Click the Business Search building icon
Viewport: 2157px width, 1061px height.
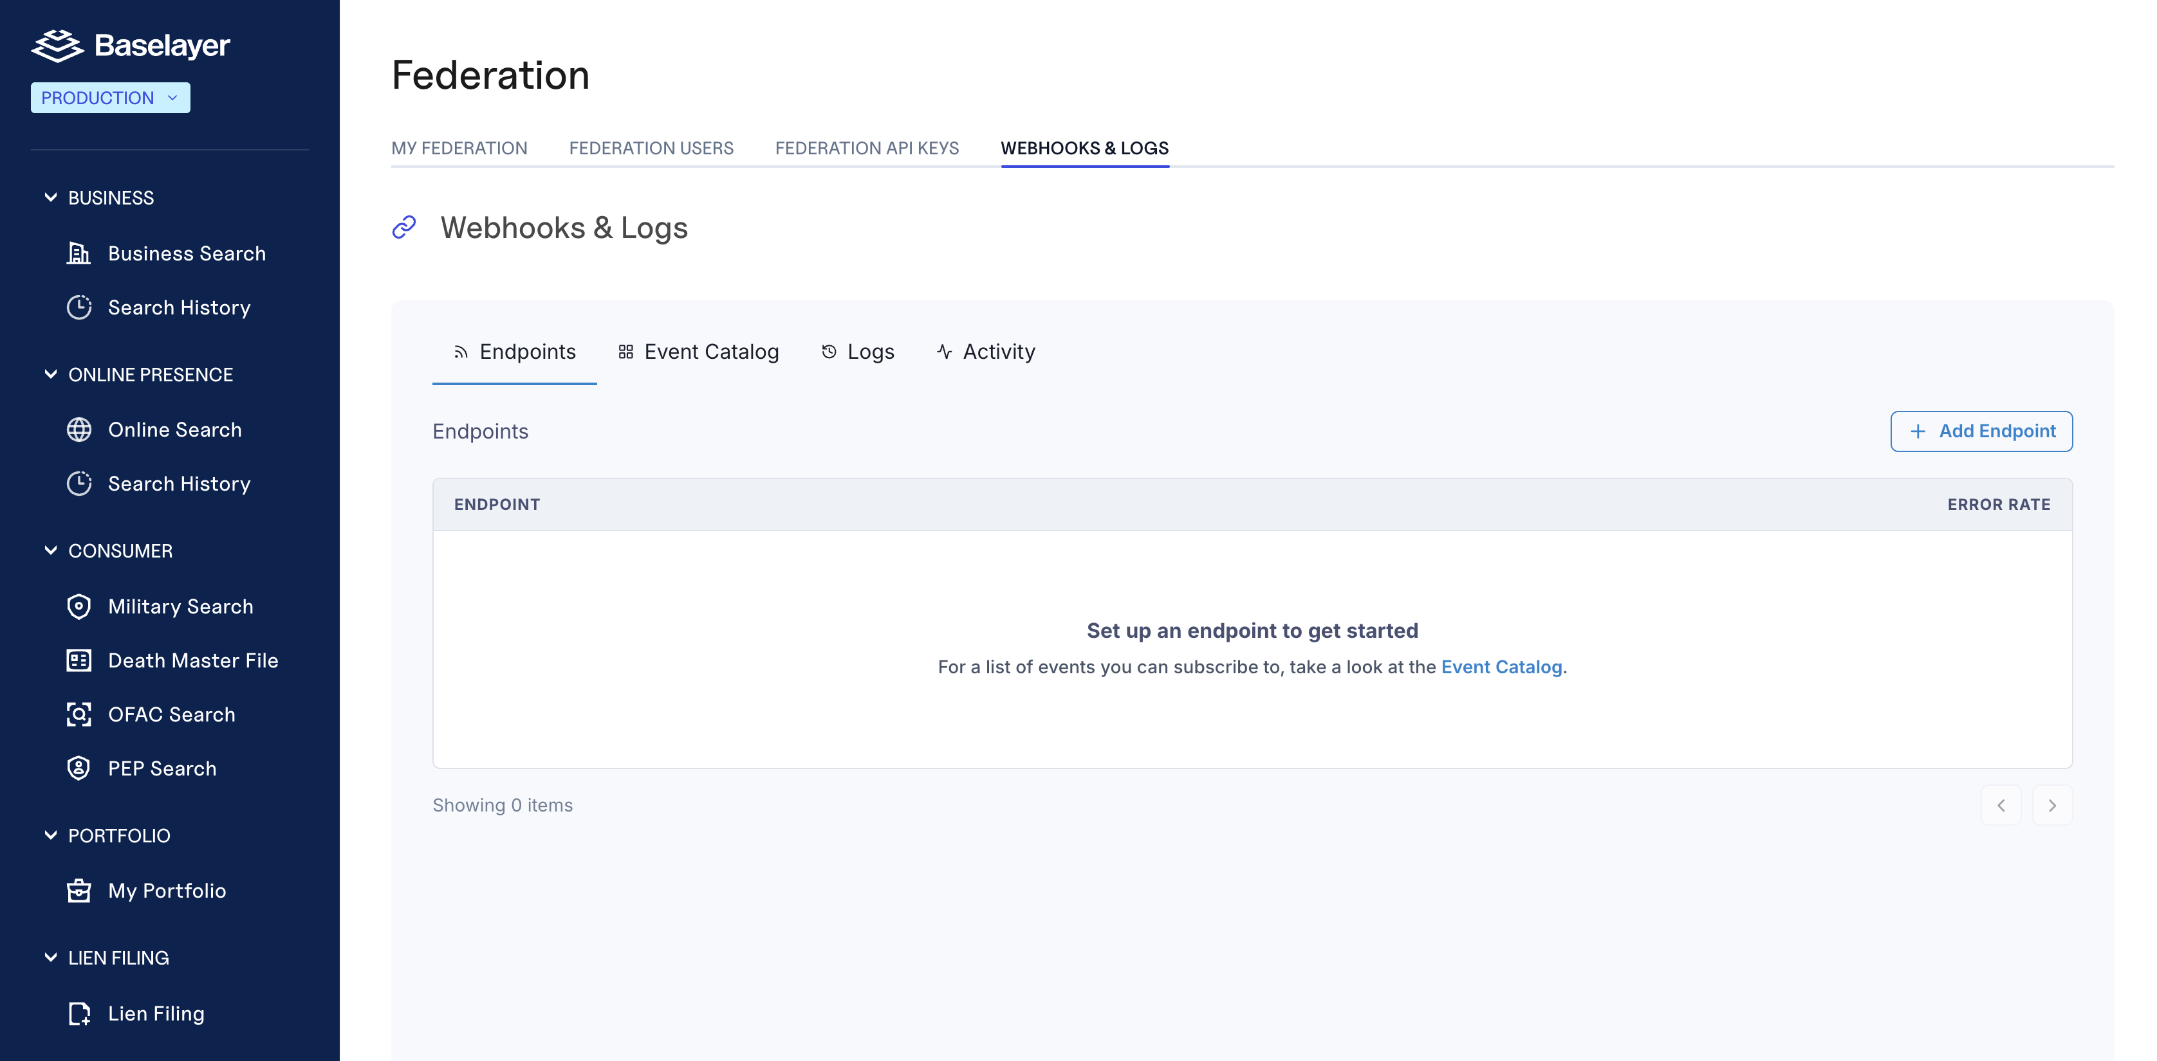(x=79, y=253)
